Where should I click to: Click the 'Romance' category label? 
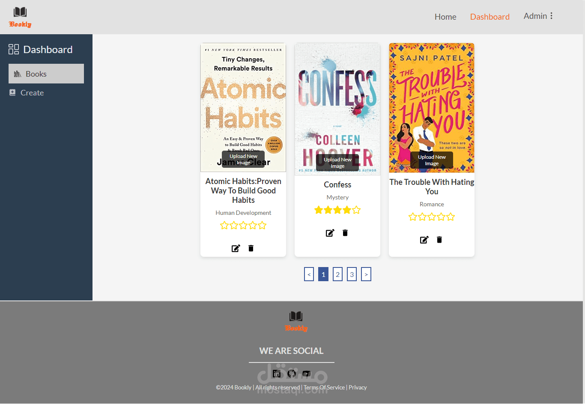432,204
